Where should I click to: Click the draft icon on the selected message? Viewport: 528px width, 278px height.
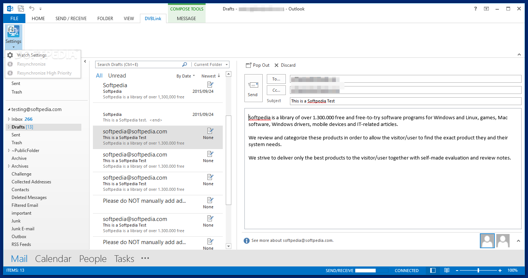click(210, 131)
